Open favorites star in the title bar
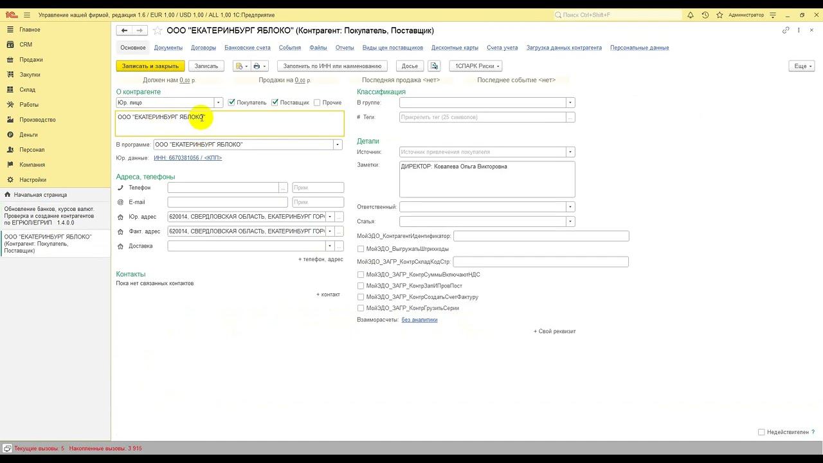823x463 pixels. (x=720, y=15)
